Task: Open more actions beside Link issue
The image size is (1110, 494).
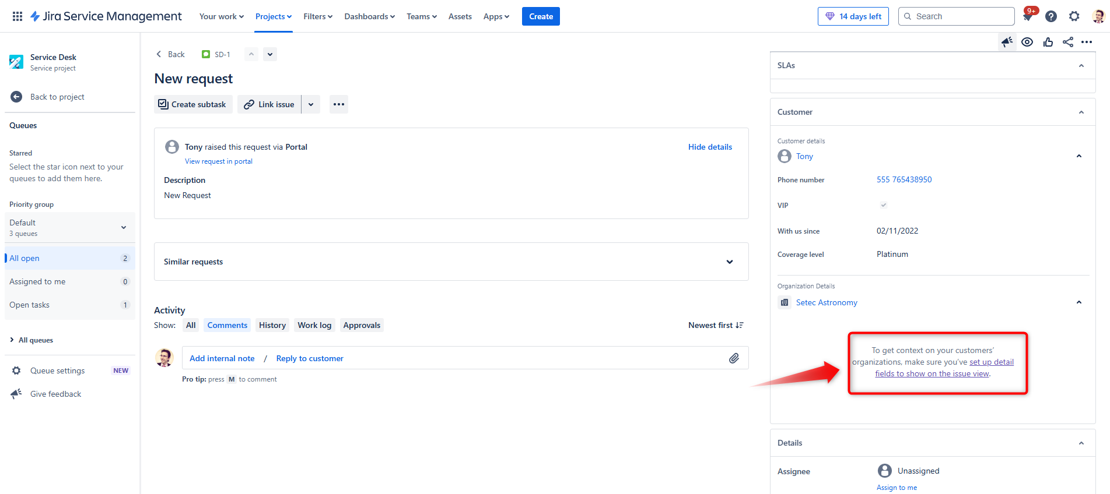Action: (339, 104)
